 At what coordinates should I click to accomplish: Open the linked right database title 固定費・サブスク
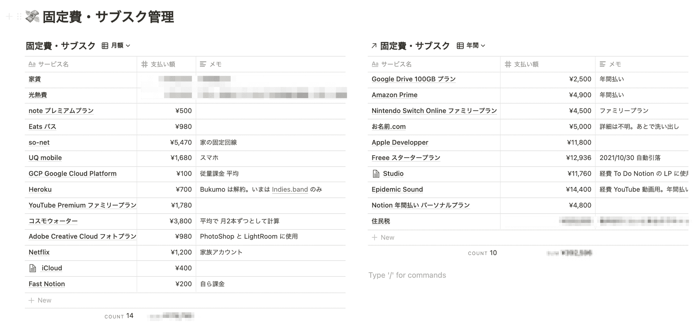point(415,46)
